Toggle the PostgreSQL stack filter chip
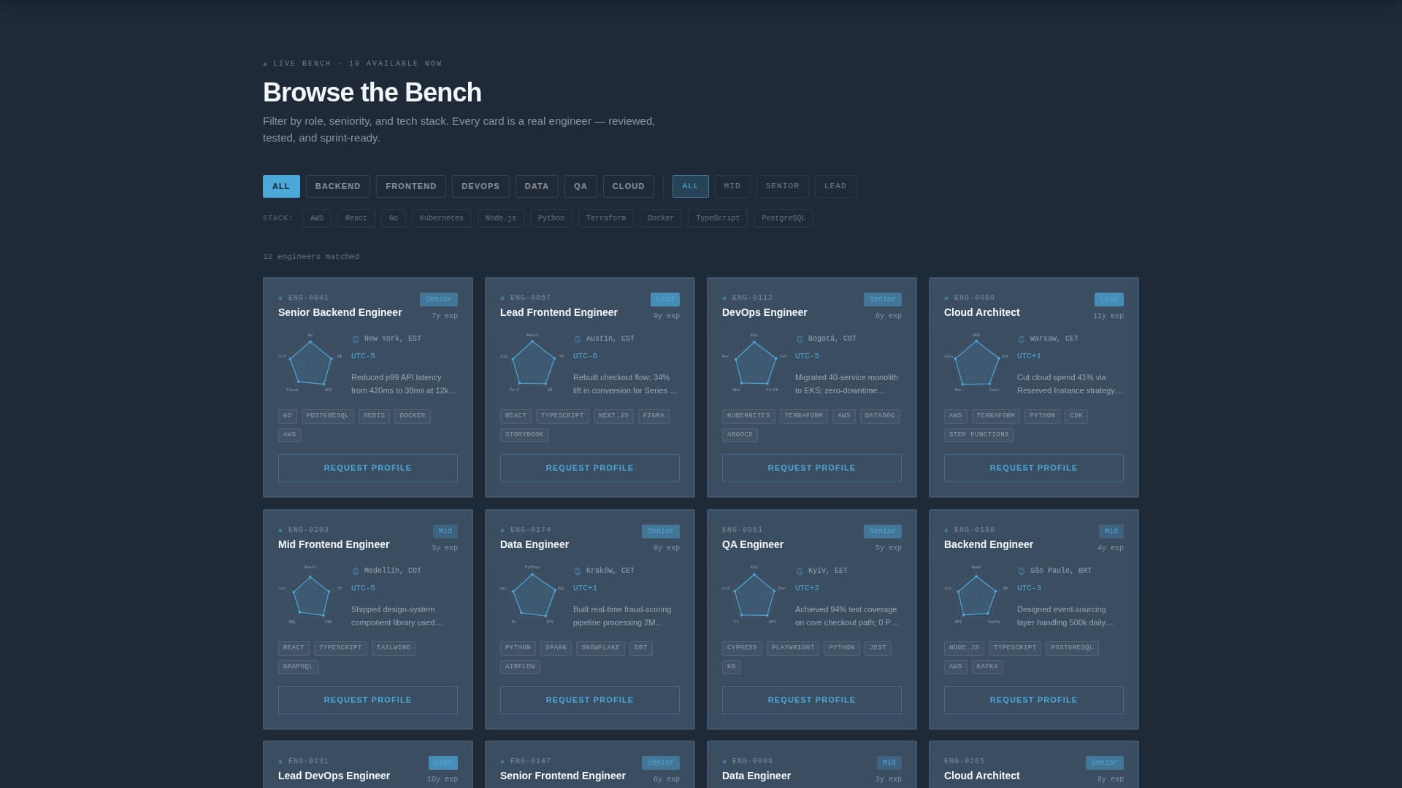Image resolution: width=1402 pixels, height=788 pixels. [784, 218]
